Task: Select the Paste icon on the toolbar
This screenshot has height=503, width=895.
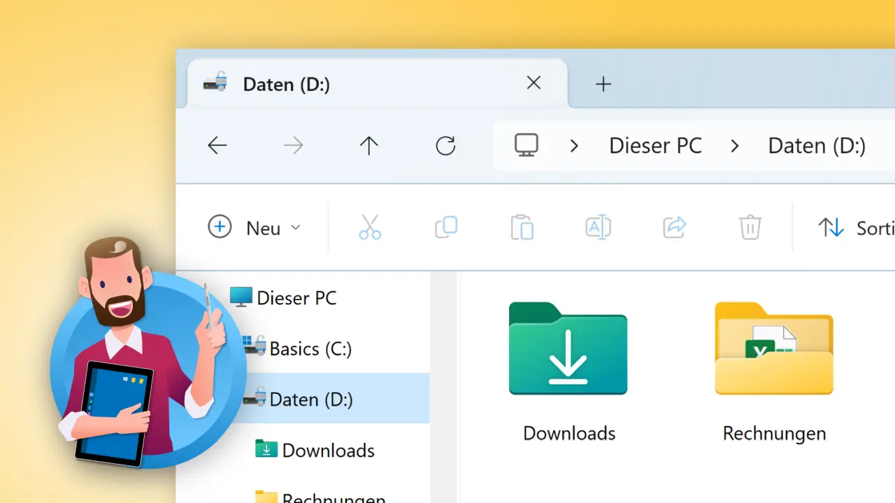Action: pyautogui.click(x=522, y=227)
